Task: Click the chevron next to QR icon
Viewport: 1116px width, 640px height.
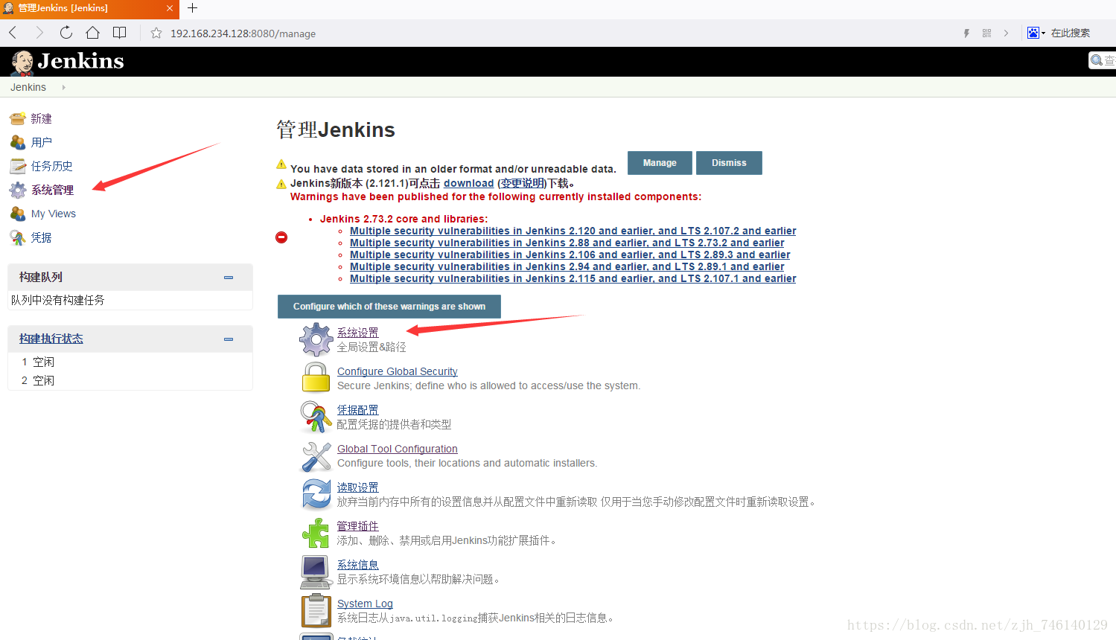Action: pos(1007,33)
